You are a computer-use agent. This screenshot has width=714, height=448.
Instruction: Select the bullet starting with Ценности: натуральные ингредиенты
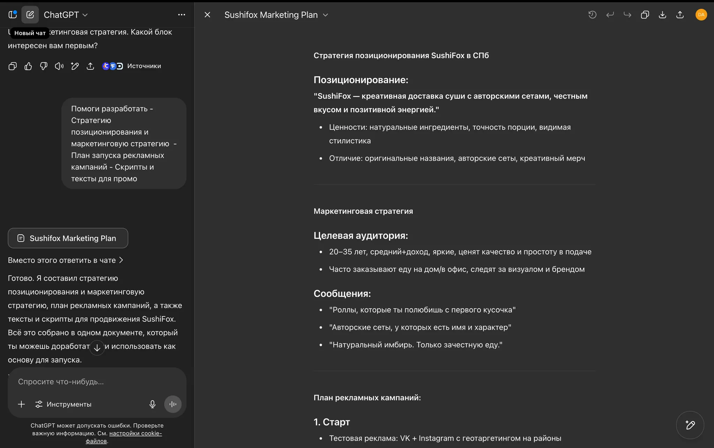click(x=450, y=134)
